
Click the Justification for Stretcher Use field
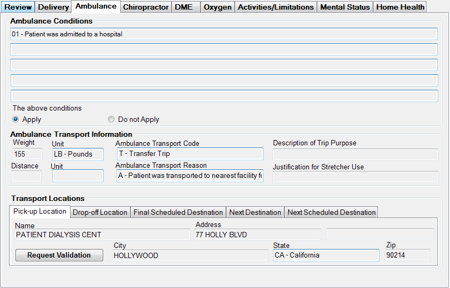[x=355, y=176]
